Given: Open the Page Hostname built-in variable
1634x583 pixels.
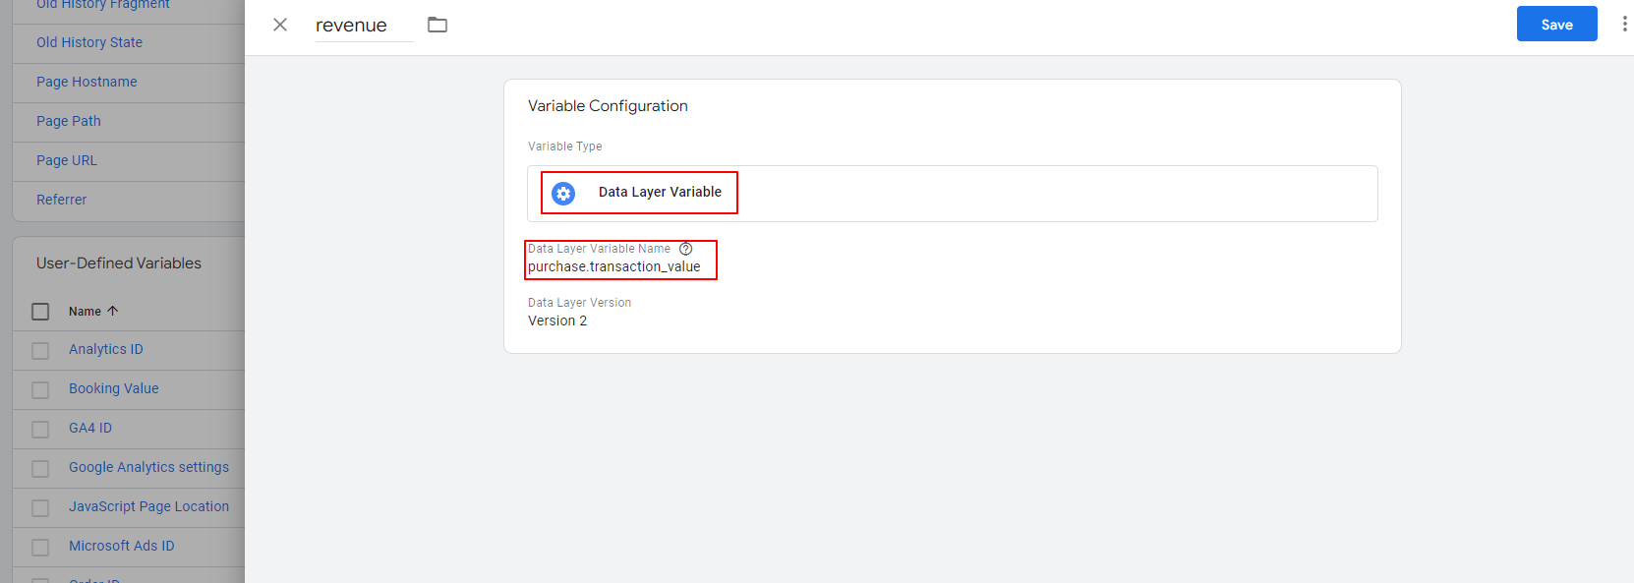Looking at the screenshot, I should pyautogui.click(x=87, y=82).
